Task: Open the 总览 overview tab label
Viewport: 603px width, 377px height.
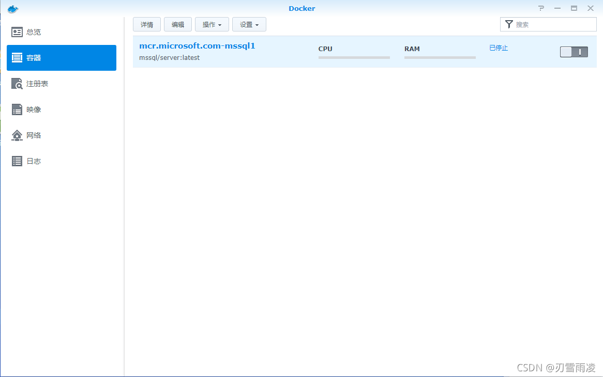Action: pos(34,32)
